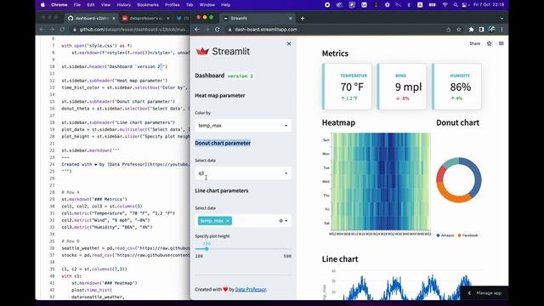Image resolution: width=544 pixels, height=306 pixels.
Task: Select the Streamlit browser tab
Action: coord(258,18)
